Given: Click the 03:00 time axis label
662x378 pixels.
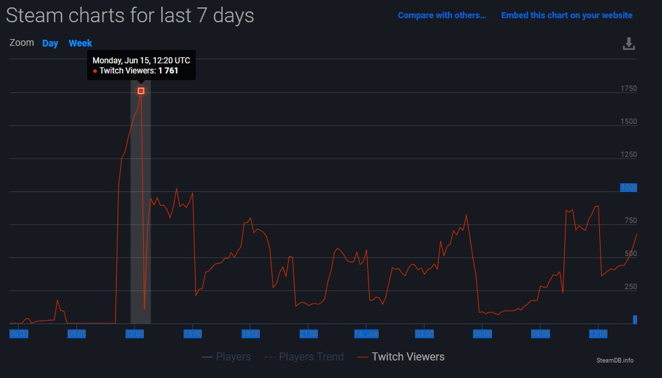Looking at the screenshot, I should [x=424, y=334].
